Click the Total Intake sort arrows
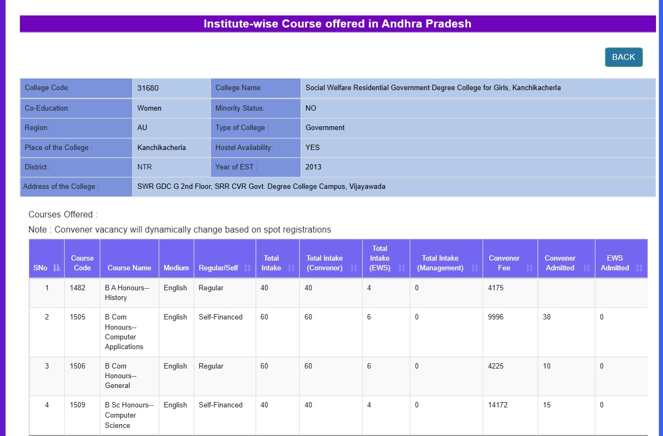Screen dimensions: 663x436 tap(292, 268)
